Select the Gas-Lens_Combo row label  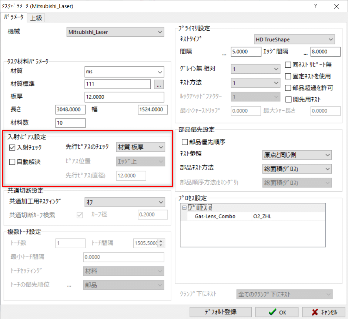(x=215, y=216)
